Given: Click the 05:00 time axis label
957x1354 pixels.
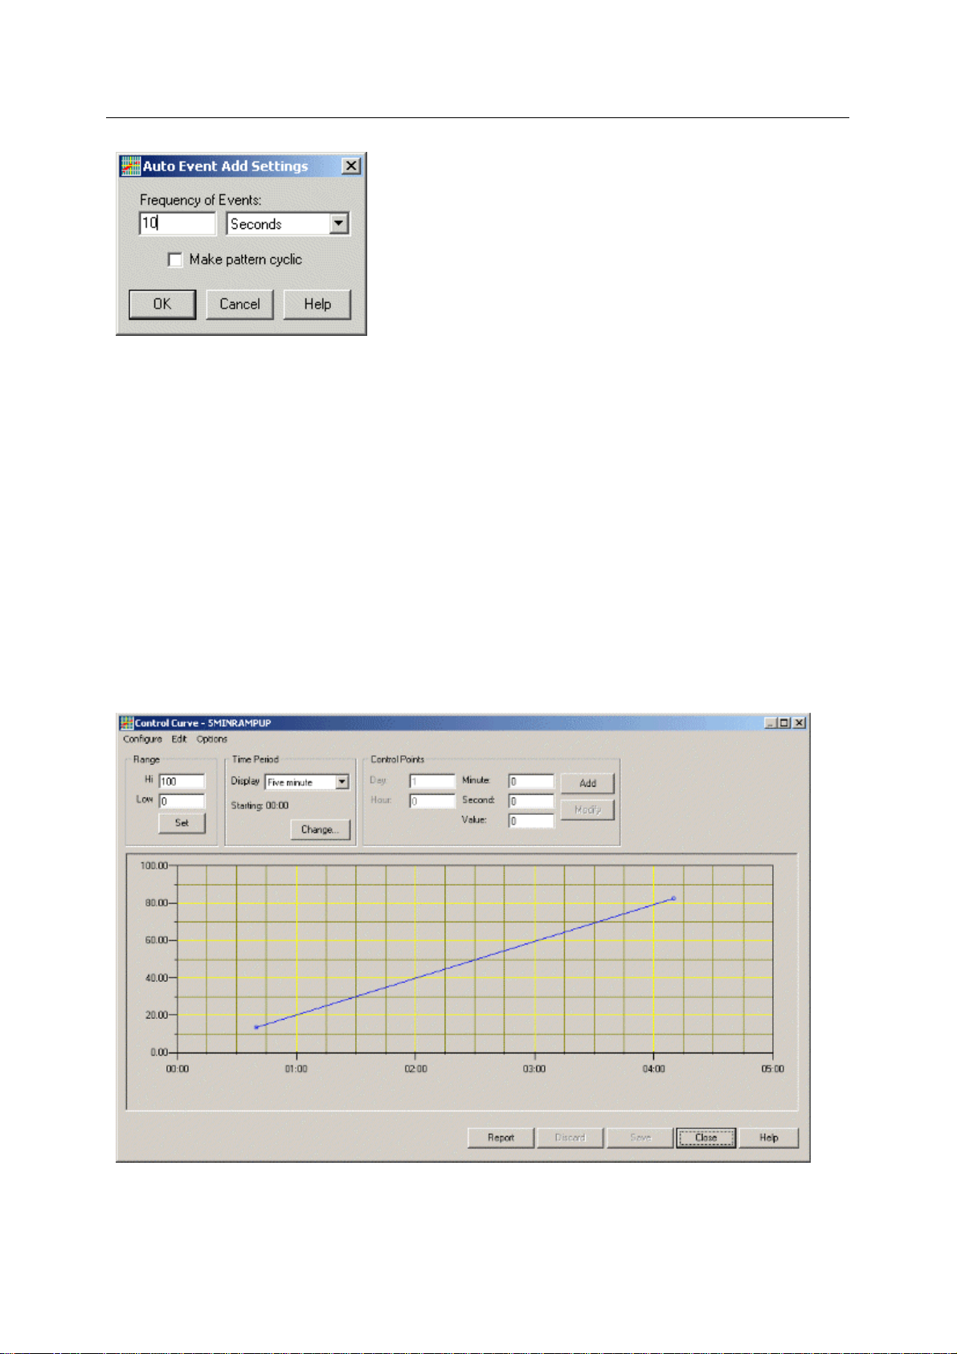Looking at the screenshot, I should pos(773,1069).
